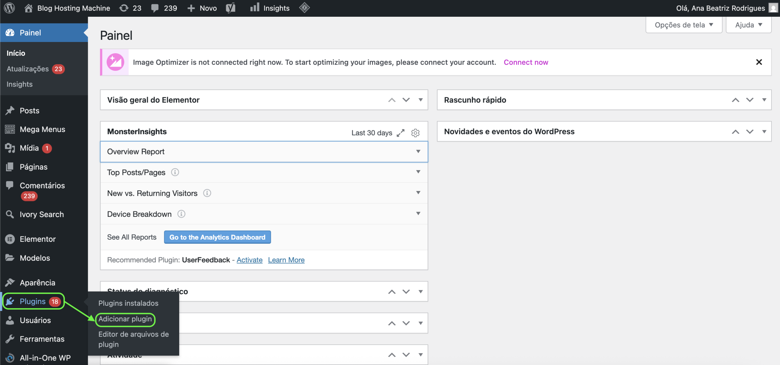Click the Mídia media icon in sidebar
The height and width of the screenshot is (365, 780).
(x=10, y=148)
